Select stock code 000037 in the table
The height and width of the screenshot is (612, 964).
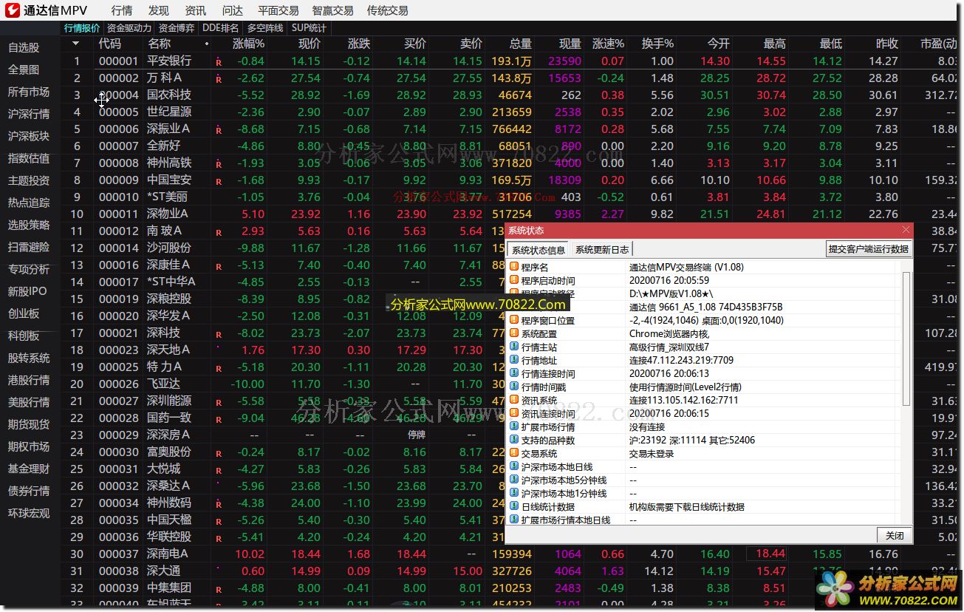click(118, 554)
